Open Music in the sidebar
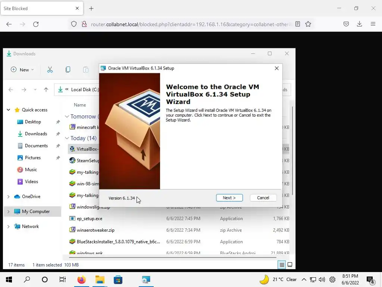 click(31, 170)
